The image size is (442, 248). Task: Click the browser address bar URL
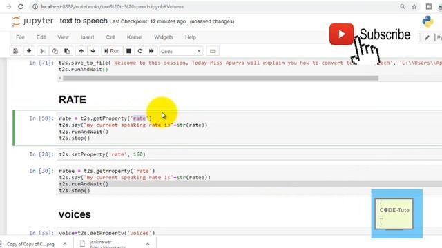pyautogui.click(x=112, y=6)
